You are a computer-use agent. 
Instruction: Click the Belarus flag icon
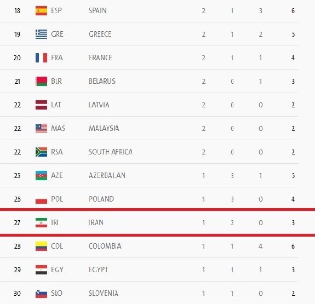click(x=41, y=81)
